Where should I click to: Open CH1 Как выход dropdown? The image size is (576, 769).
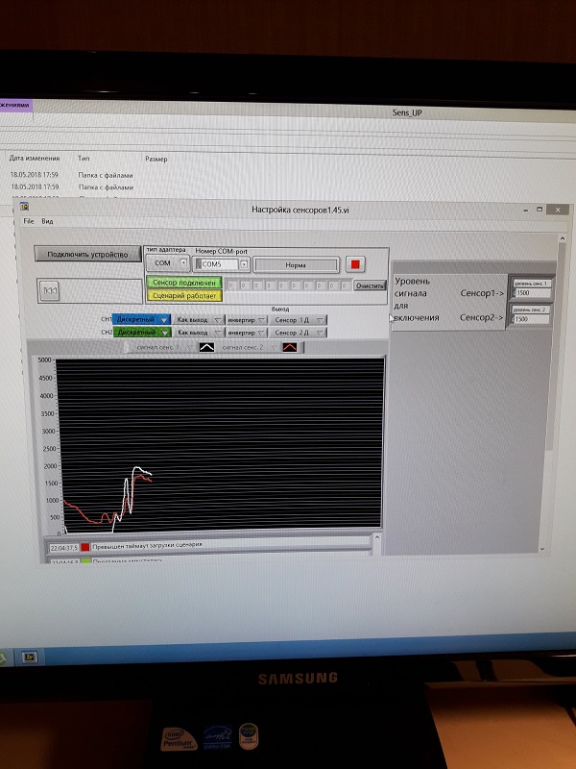[199, 320]
